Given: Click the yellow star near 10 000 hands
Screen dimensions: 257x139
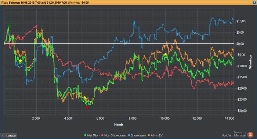Looking at the screenshot, I should point(165,54).
